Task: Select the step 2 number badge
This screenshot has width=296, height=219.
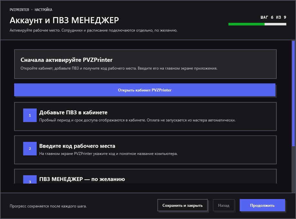Action: tap(30, 148)
